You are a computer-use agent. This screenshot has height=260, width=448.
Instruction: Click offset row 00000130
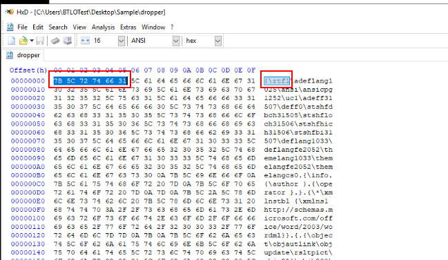click(28, 243)
